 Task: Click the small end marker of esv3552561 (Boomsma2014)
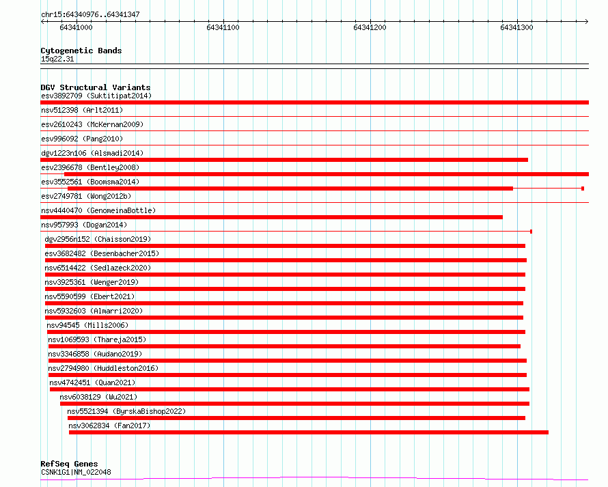point(583,189)
